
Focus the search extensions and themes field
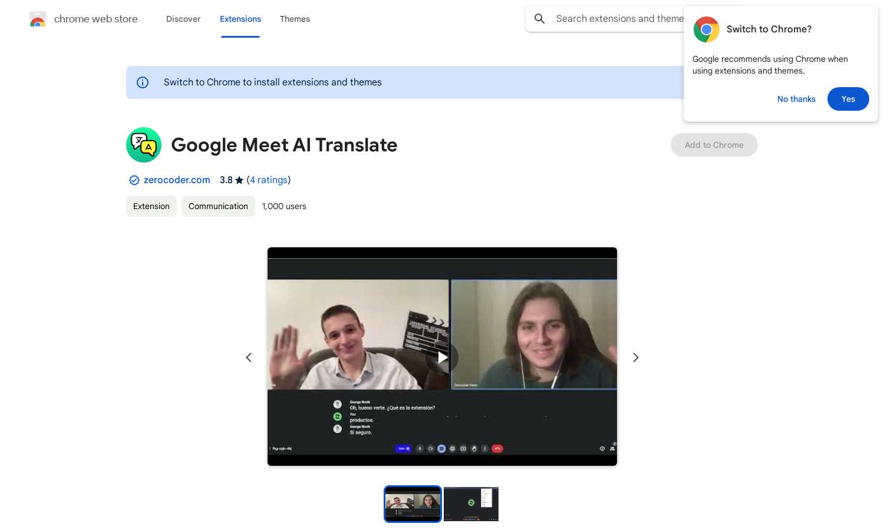619,19
